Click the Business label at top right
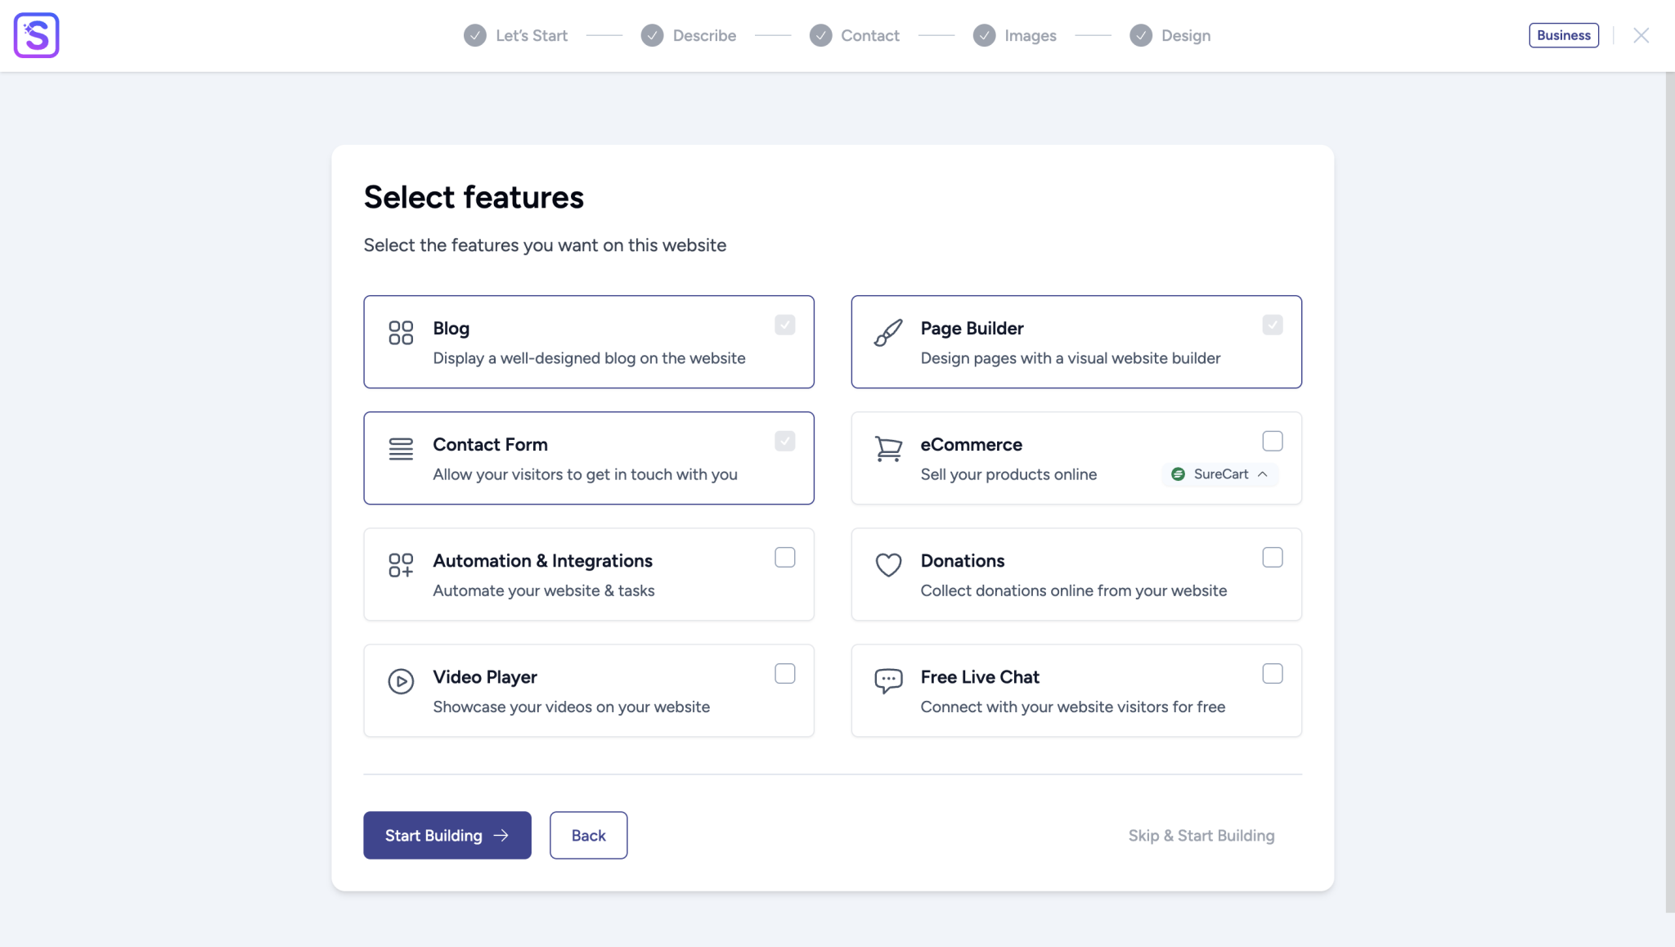The width and height of the screenshot is (1675, 947). pyautogui.click(x=1563, y=35)
